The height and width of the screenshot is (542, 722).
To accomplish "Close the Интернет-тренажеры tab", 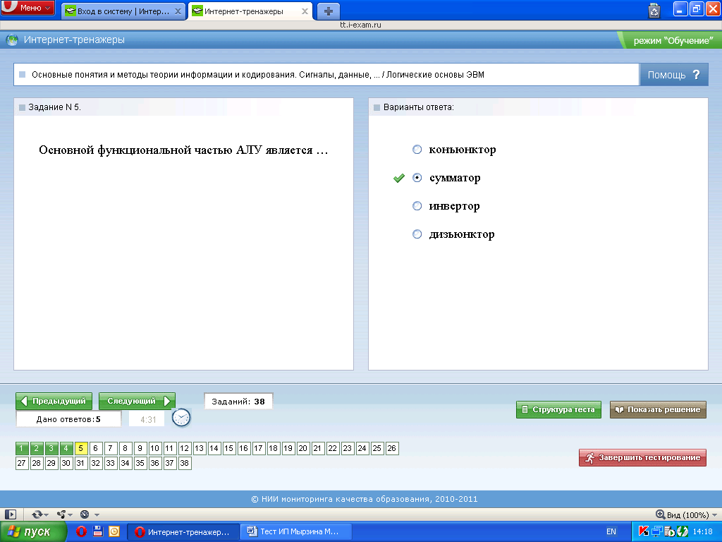I will [305, 11].
